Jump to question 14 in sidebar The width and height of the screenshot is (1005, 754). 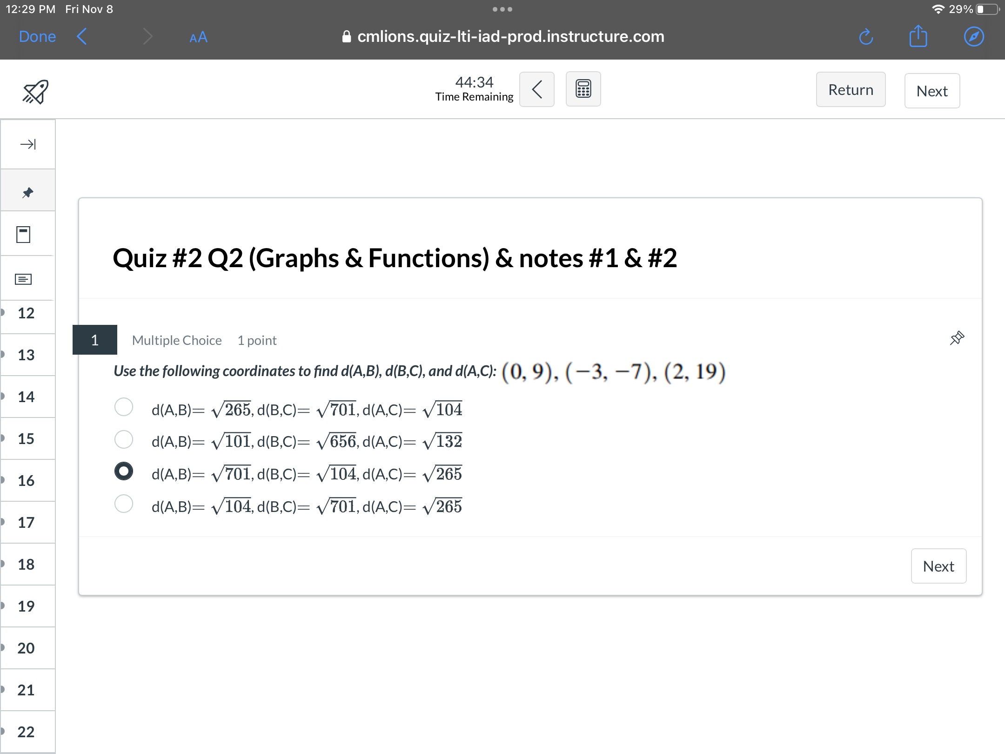27,397
